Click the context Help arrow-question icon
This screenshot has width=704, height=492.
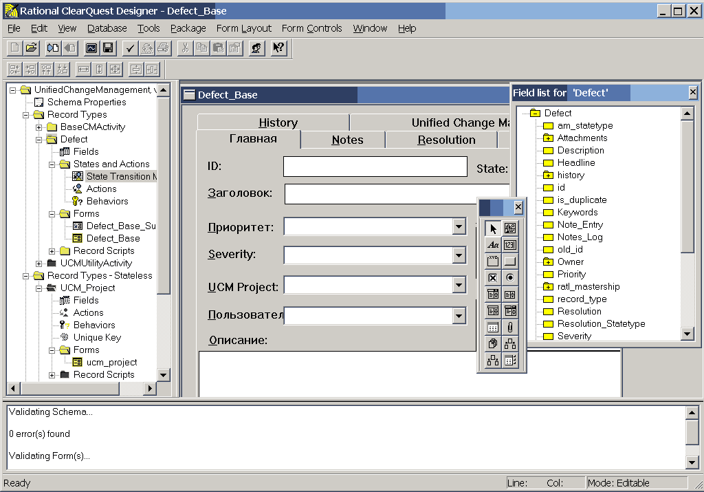(278, 47)
